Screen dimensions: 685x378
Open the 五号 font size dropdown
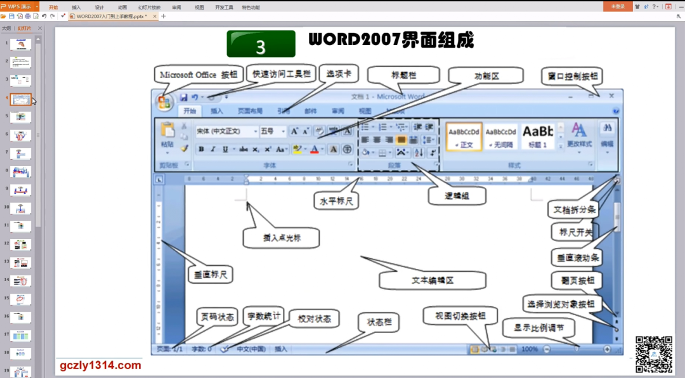[283, 131]
